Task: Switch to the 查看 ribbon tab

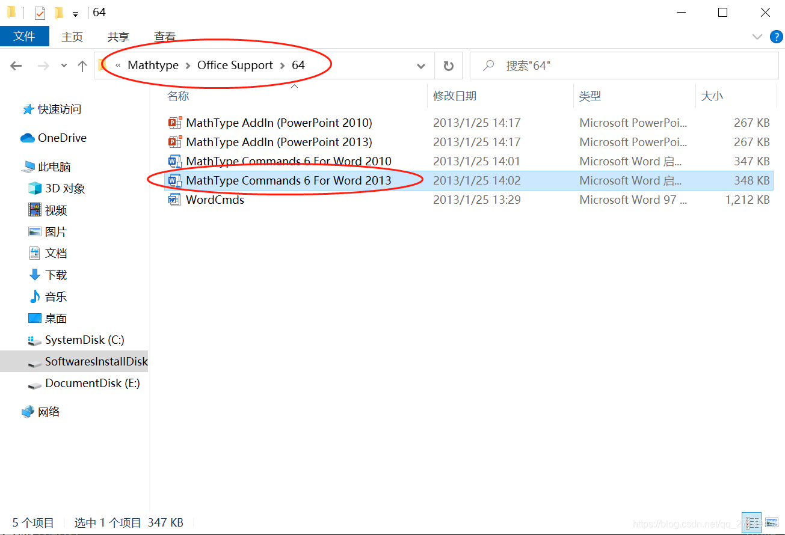Action: point(165,37)
